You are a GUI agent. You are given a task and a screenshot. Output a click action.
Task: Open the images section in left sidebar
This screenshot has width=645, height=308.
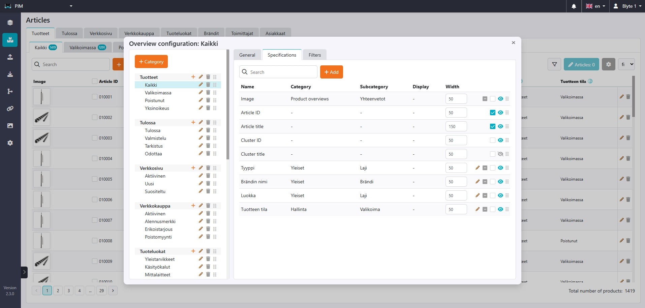pos(10,126)
